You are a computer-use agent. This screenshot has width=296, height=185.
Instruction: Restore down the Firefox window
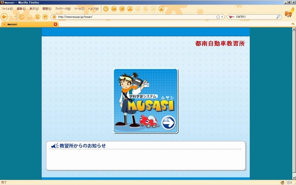click(290, 2)
